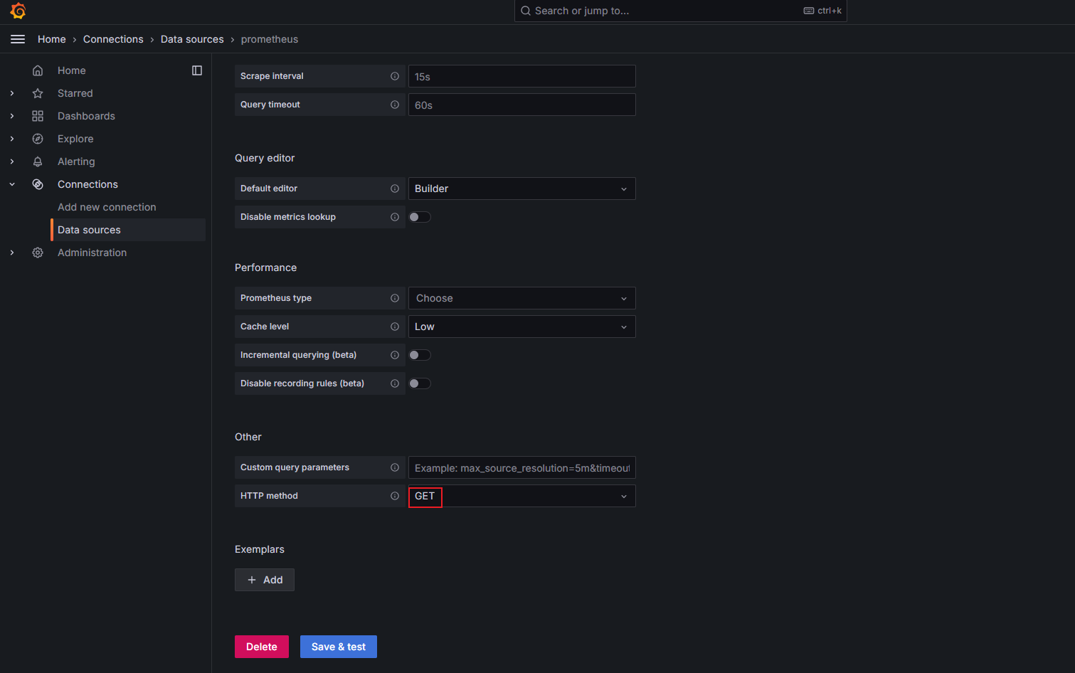Open the Cache level dropdown
Screen dimensions: 1075x673
(521, 327)
